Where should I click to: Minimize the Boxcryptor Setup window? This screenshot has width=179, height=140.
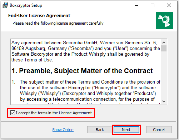tap(136, 5)
